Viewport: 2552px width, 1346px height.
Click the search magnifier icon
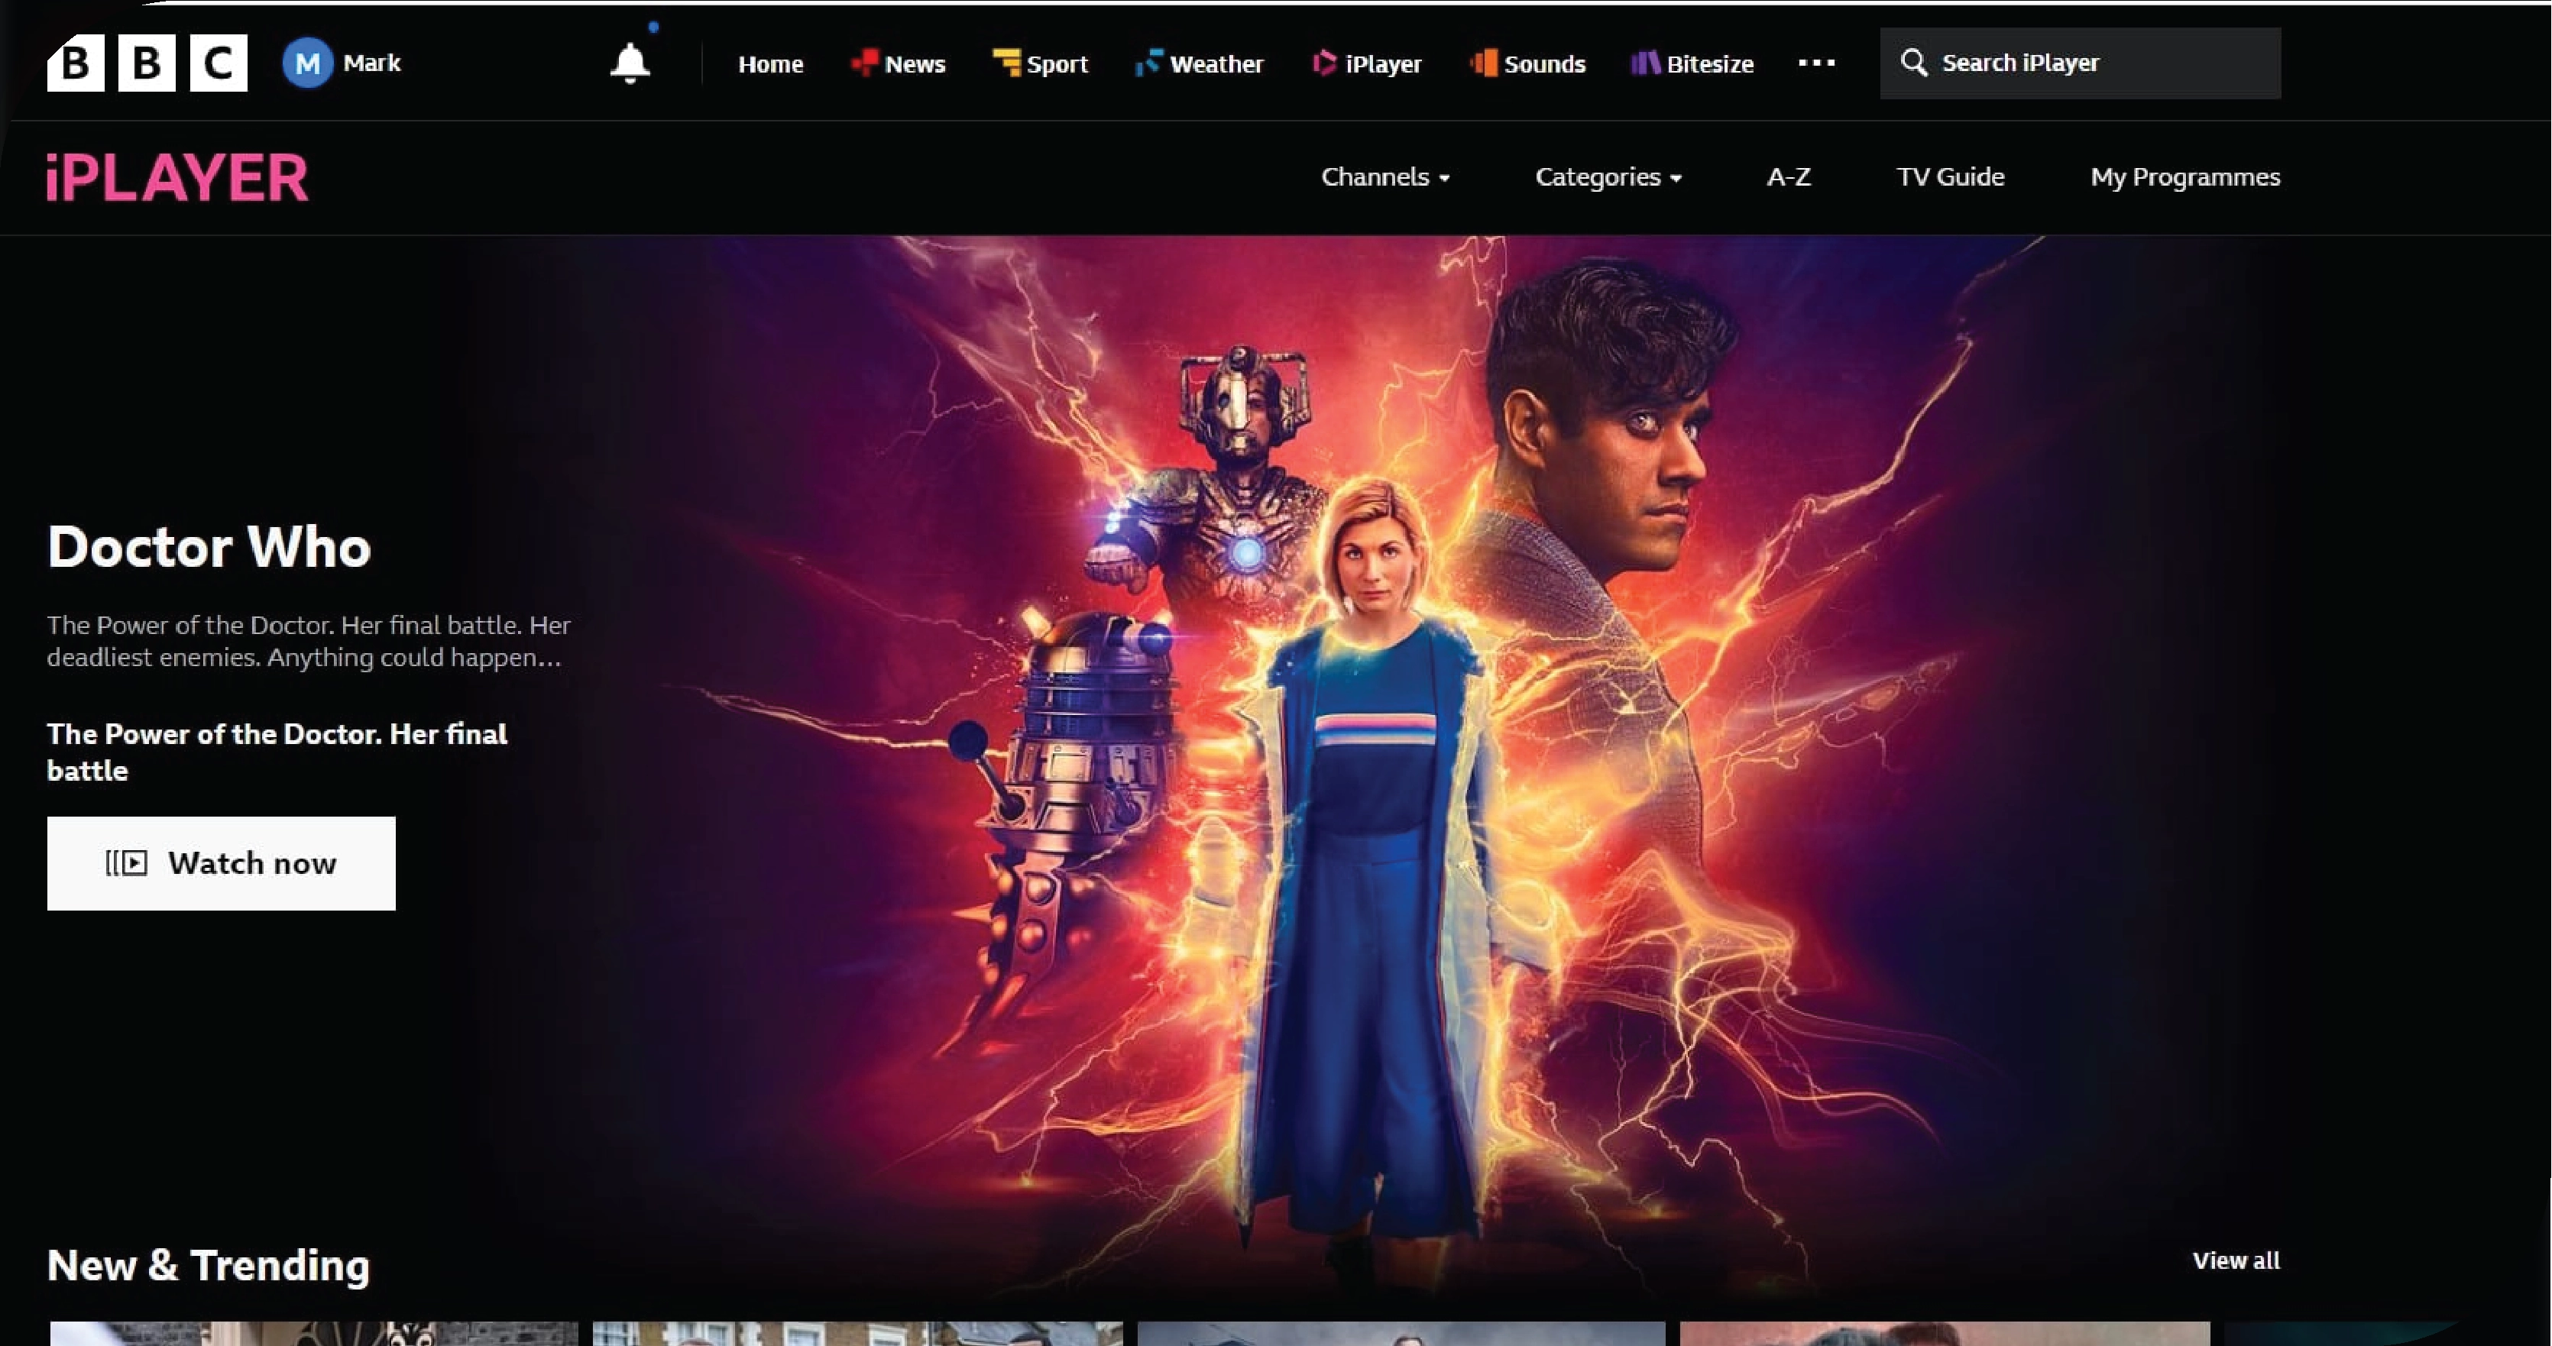pos(1913,63)
